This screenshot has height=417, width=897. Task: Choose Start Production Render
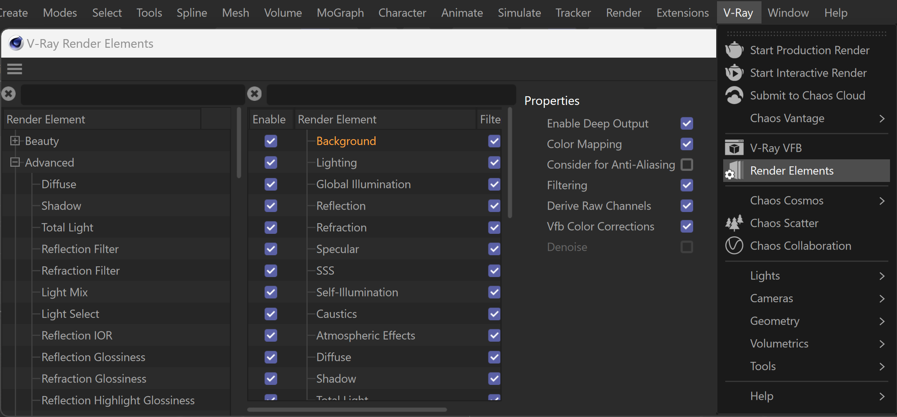coord(806,50)
